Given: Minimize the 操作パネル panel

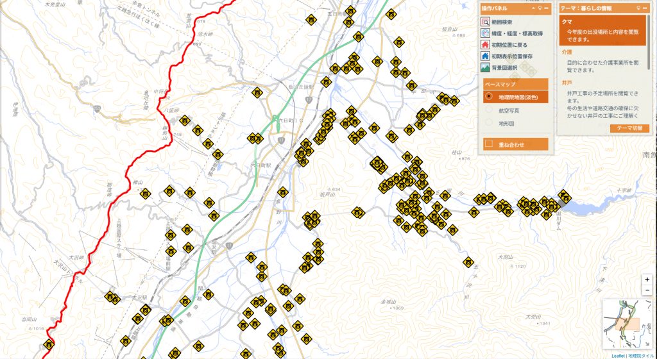Looking at the screenshot, I should pyautogui.click(x=547, y=8).
